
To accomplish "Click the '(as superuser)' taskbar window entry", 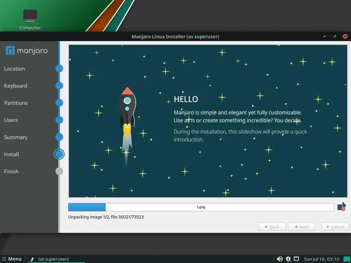I will click(x=57, y=259).
